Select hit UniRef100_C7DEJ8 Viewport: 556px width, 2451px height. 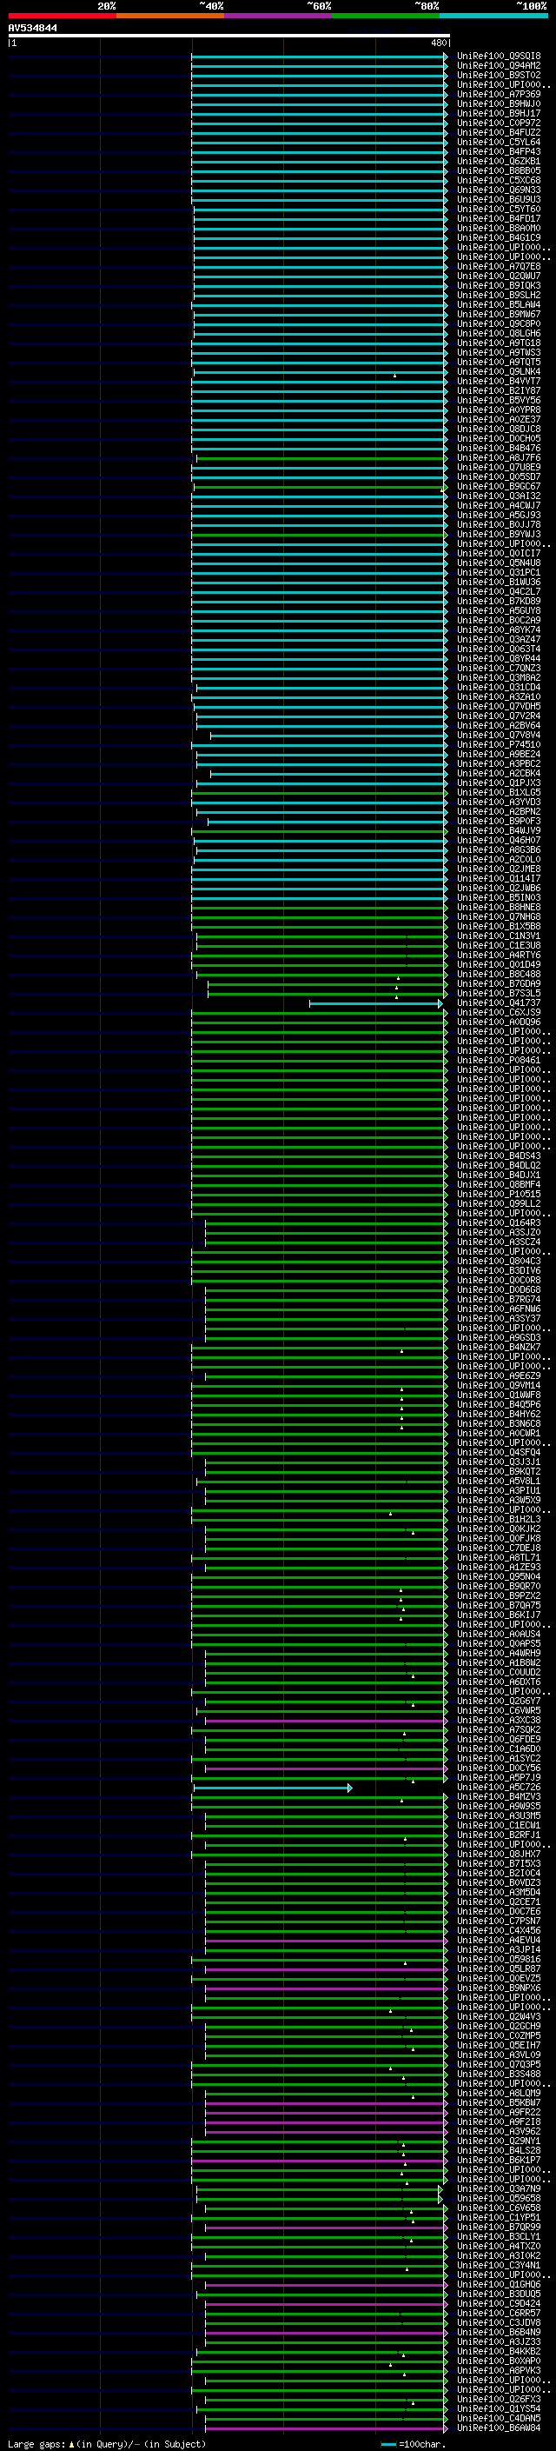tap(499, 1548)
